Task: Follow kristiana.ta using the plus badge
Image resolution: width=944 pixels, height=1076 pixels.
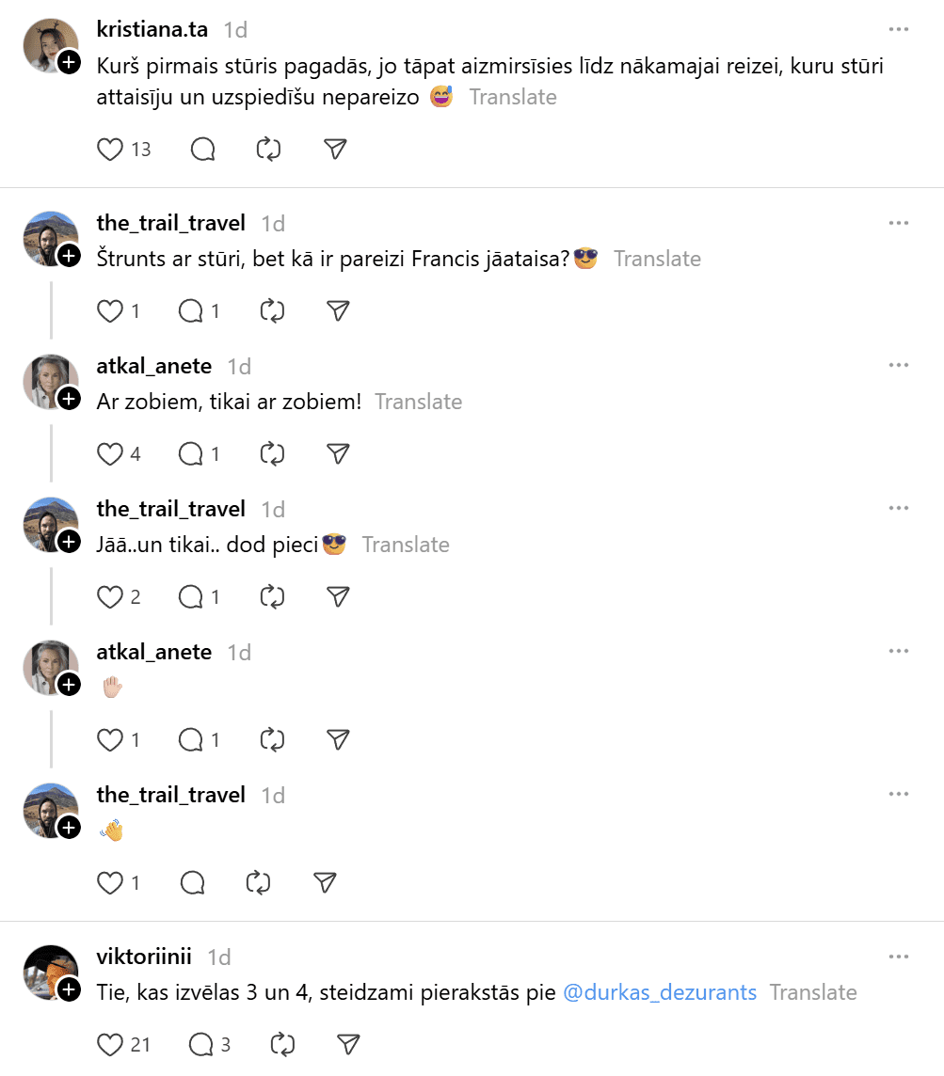Action: pos(70,63)
